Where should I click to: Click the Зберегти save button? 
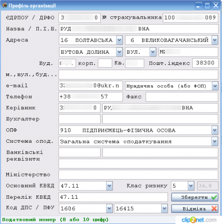tap(194, 197)
